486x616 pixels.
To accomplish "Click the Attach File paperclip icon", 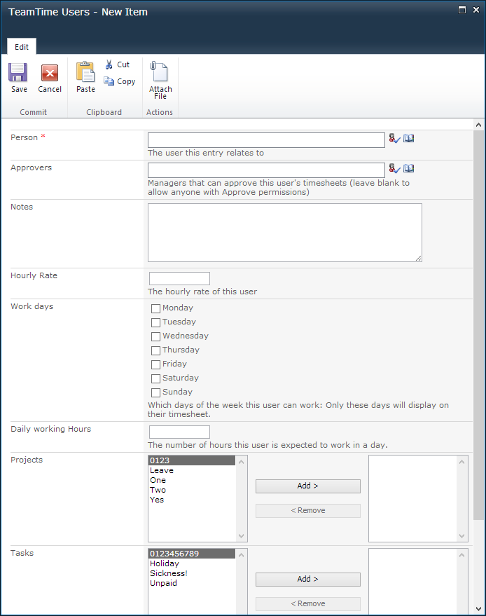I will coord(160,73).
